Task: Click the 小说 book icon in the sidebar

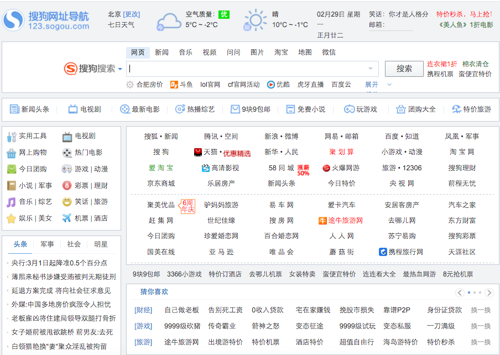Action: coord(12,185)
